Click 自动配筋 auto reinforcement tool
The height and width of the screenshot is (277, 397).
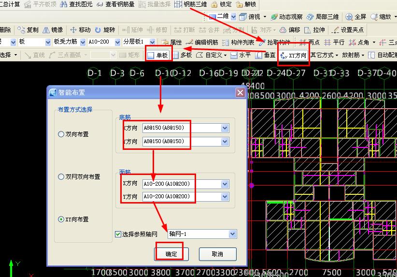[x=383, y=55]
